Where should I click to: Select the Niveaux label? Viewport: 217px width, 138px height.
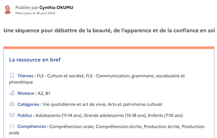pyautogui.click(x=27, y=93)
